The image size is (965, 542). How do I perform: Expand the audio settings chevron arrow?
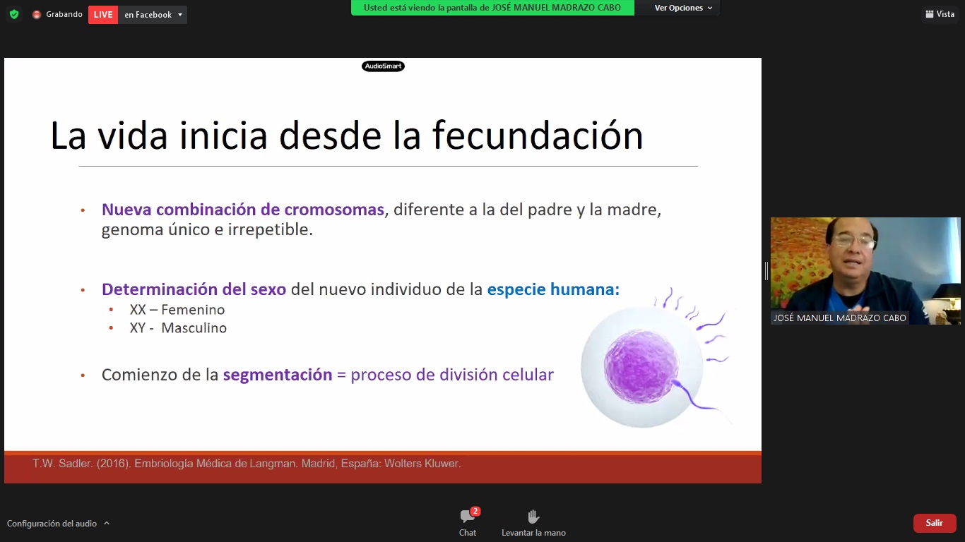click(107, 524)
